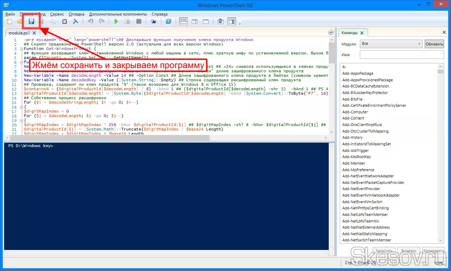Click the Show Command Window icon
451x271 pixels.
pyautogui.click(x=220, y=21)
